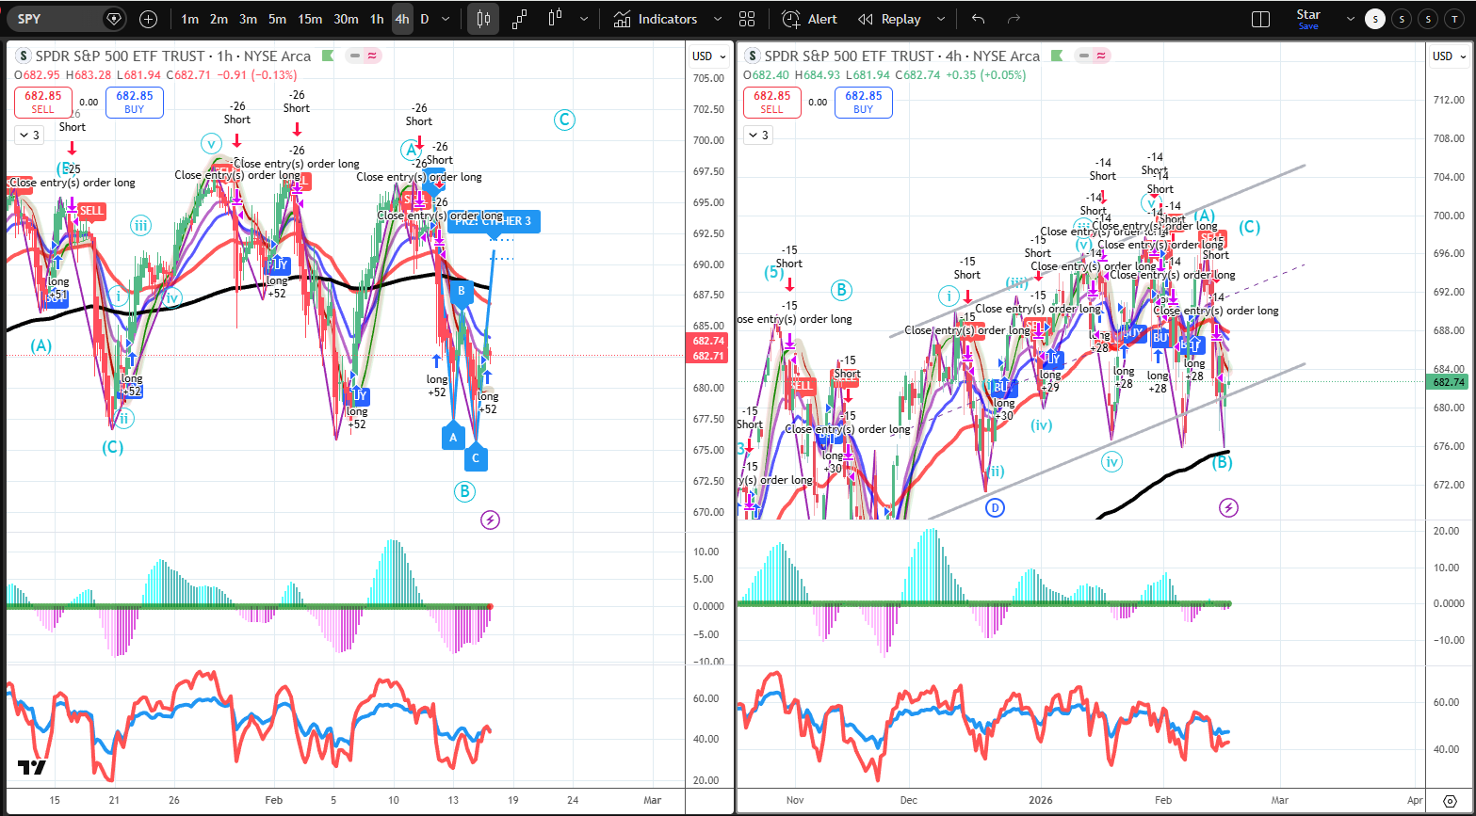Choose the 4h timeframe
Image resolution: width=1476 pixels, height=816 pixels.
point(402,19)
